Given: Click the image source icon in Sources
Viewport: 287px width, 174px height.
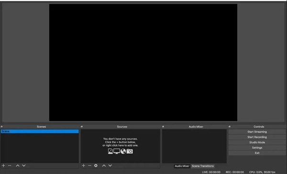Looking at the screenshot, I should (110, 151).
